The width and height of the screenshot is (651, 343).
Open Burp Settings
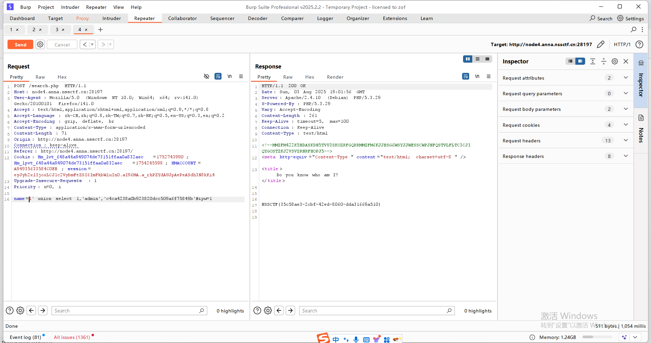coord(630,18)
